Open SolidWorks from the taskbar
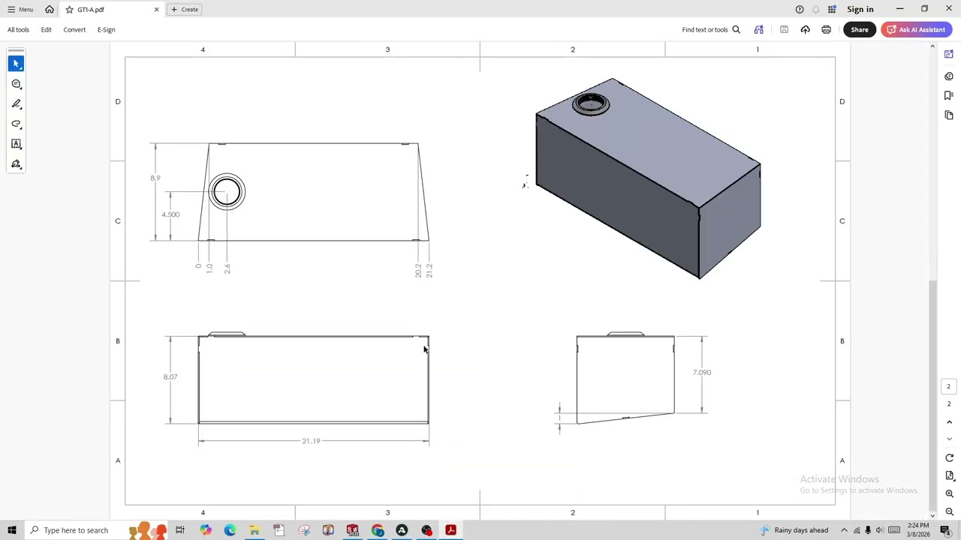Image resolution: width=961 pixels, height=540 pixels. tap(352, 530)
